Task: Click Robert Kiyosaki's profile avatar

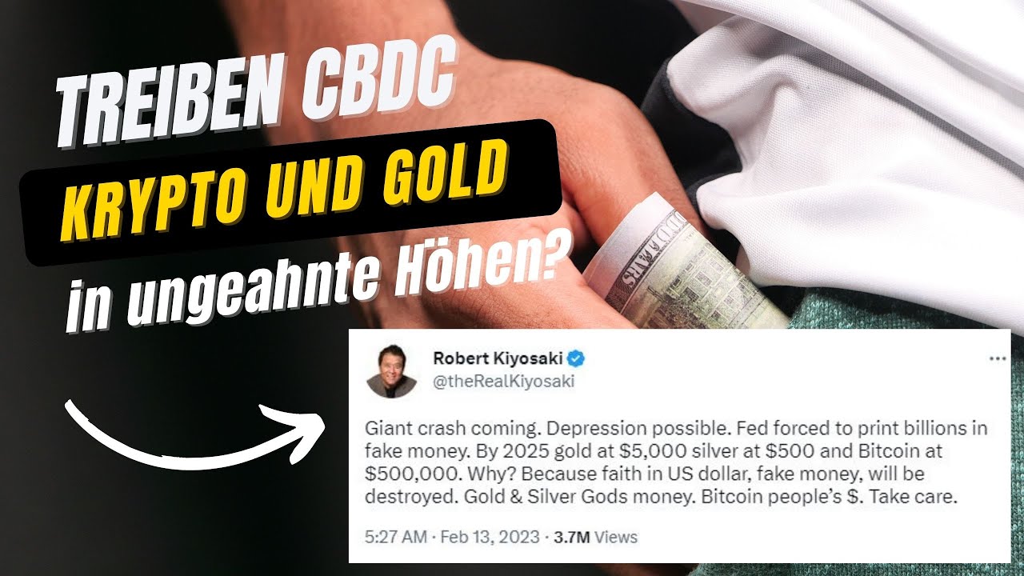Action: pyautogui.click(x=392, y=371)
